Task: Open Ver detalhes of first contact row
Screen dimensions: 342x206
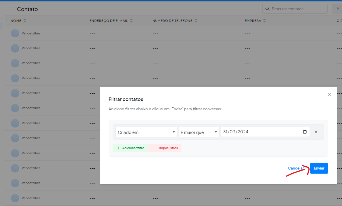Action: pyautogui.click(x=31, y=33)
